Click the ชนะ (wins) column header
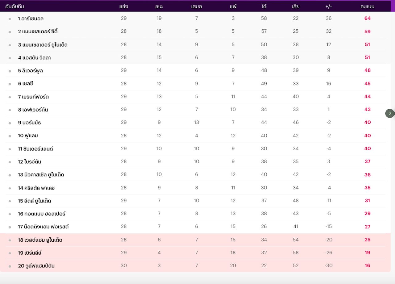Image resolution: width=395 pixels, height=284 pixels. tap(159, 6)
